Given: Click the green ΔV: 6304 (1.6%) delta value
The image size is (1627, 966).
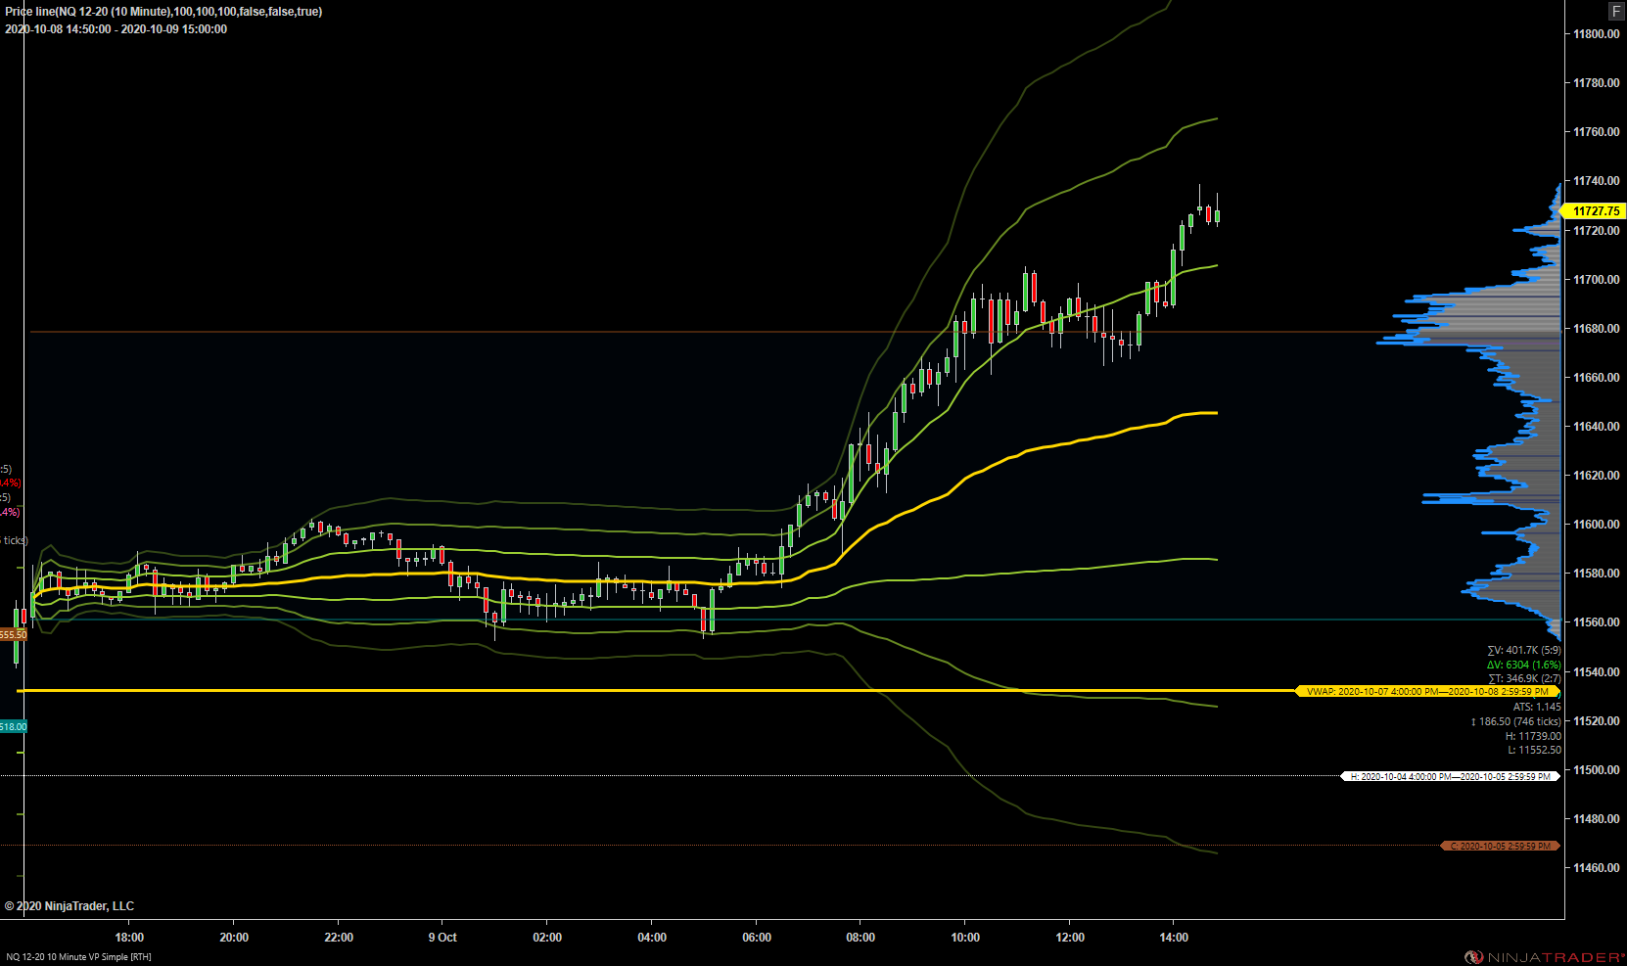Looking at the screenshot, I should (x=1524, y=665).
